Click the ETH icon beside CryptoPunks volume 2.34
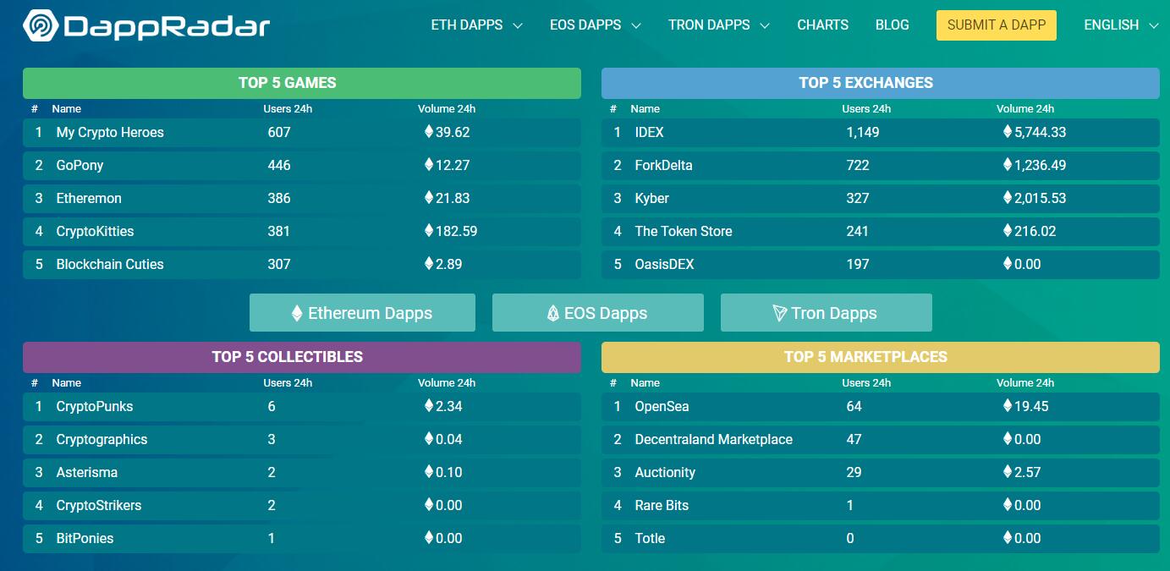1170x571 pixels. click(429, 406)
